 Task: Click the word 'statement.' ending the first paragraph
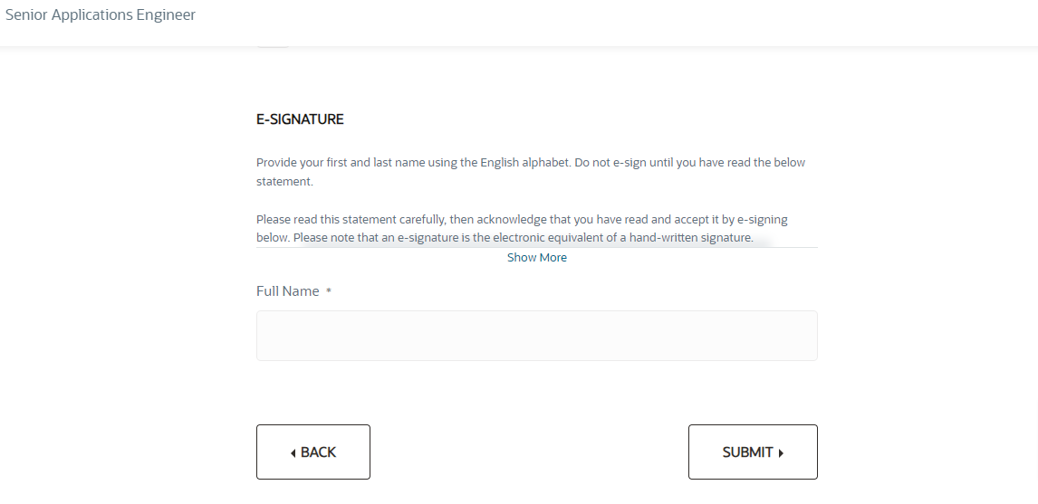click(x=284, y=181)
